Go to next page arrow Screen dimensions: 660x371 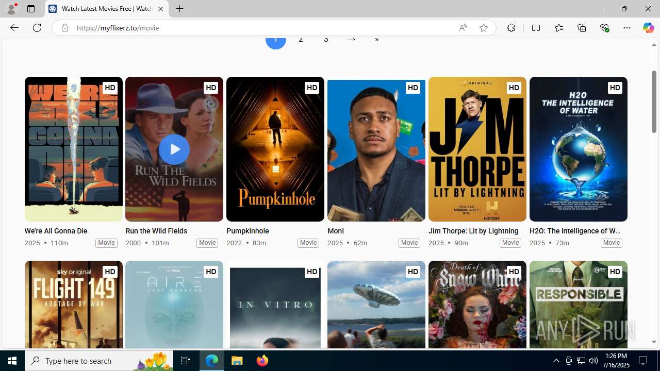point(351,39)
